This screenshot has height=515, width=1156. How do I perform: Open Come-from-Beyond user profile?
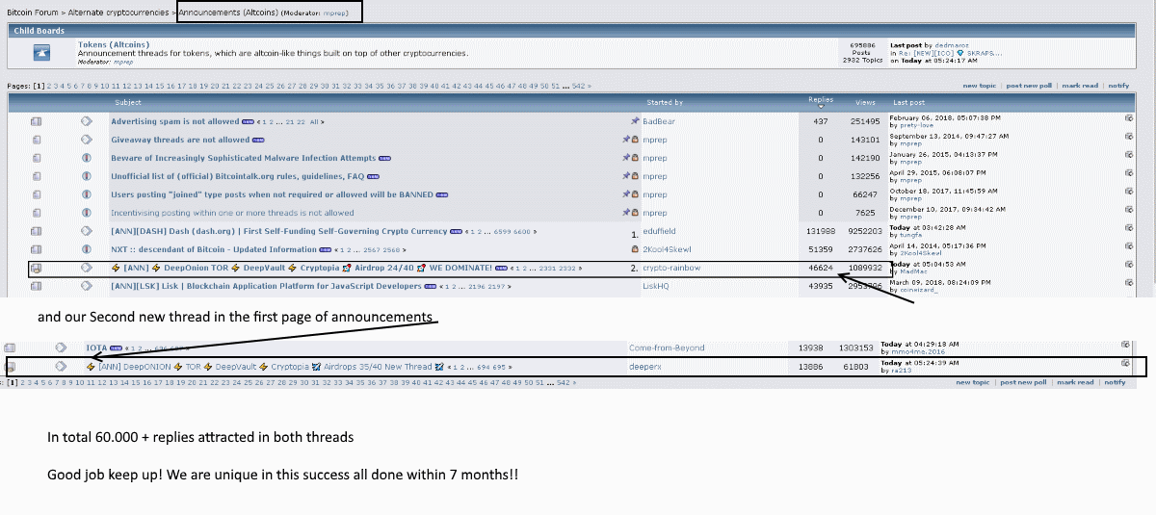tap(667, 348)
